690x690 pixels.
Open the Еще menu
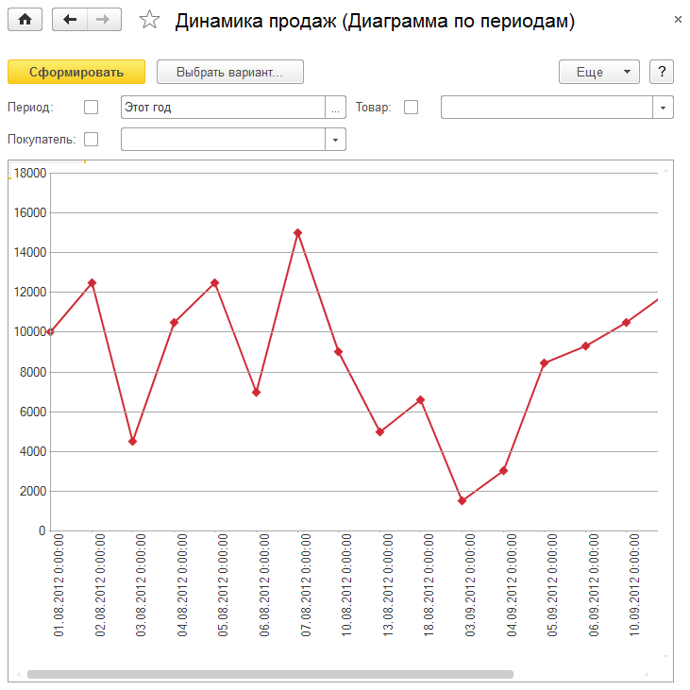pyautogui.click(x=599, y=73)
